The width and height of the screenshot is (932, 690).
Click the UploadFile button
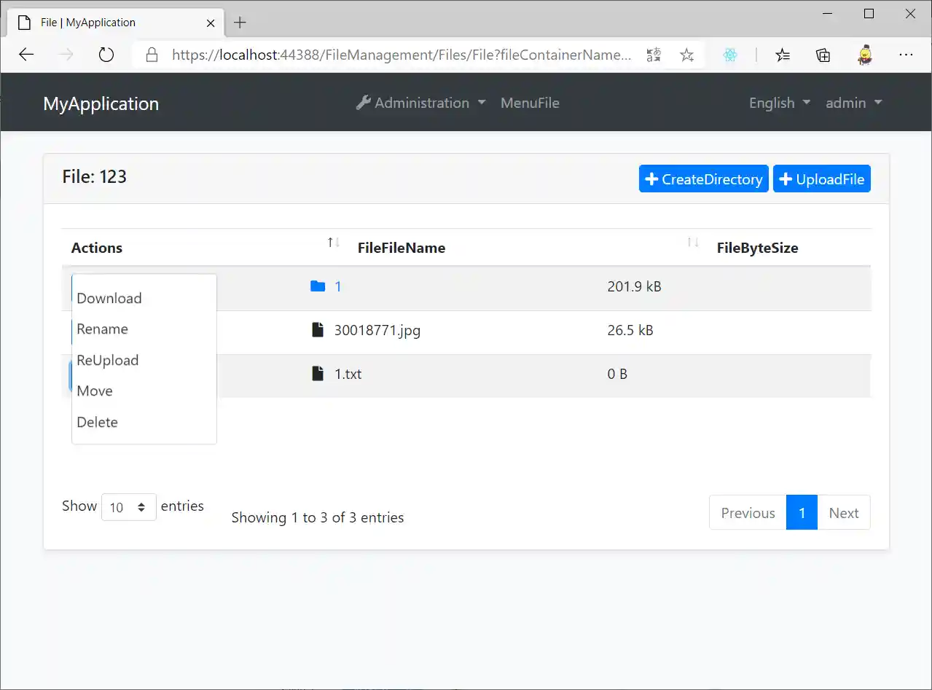click(821, 179)
